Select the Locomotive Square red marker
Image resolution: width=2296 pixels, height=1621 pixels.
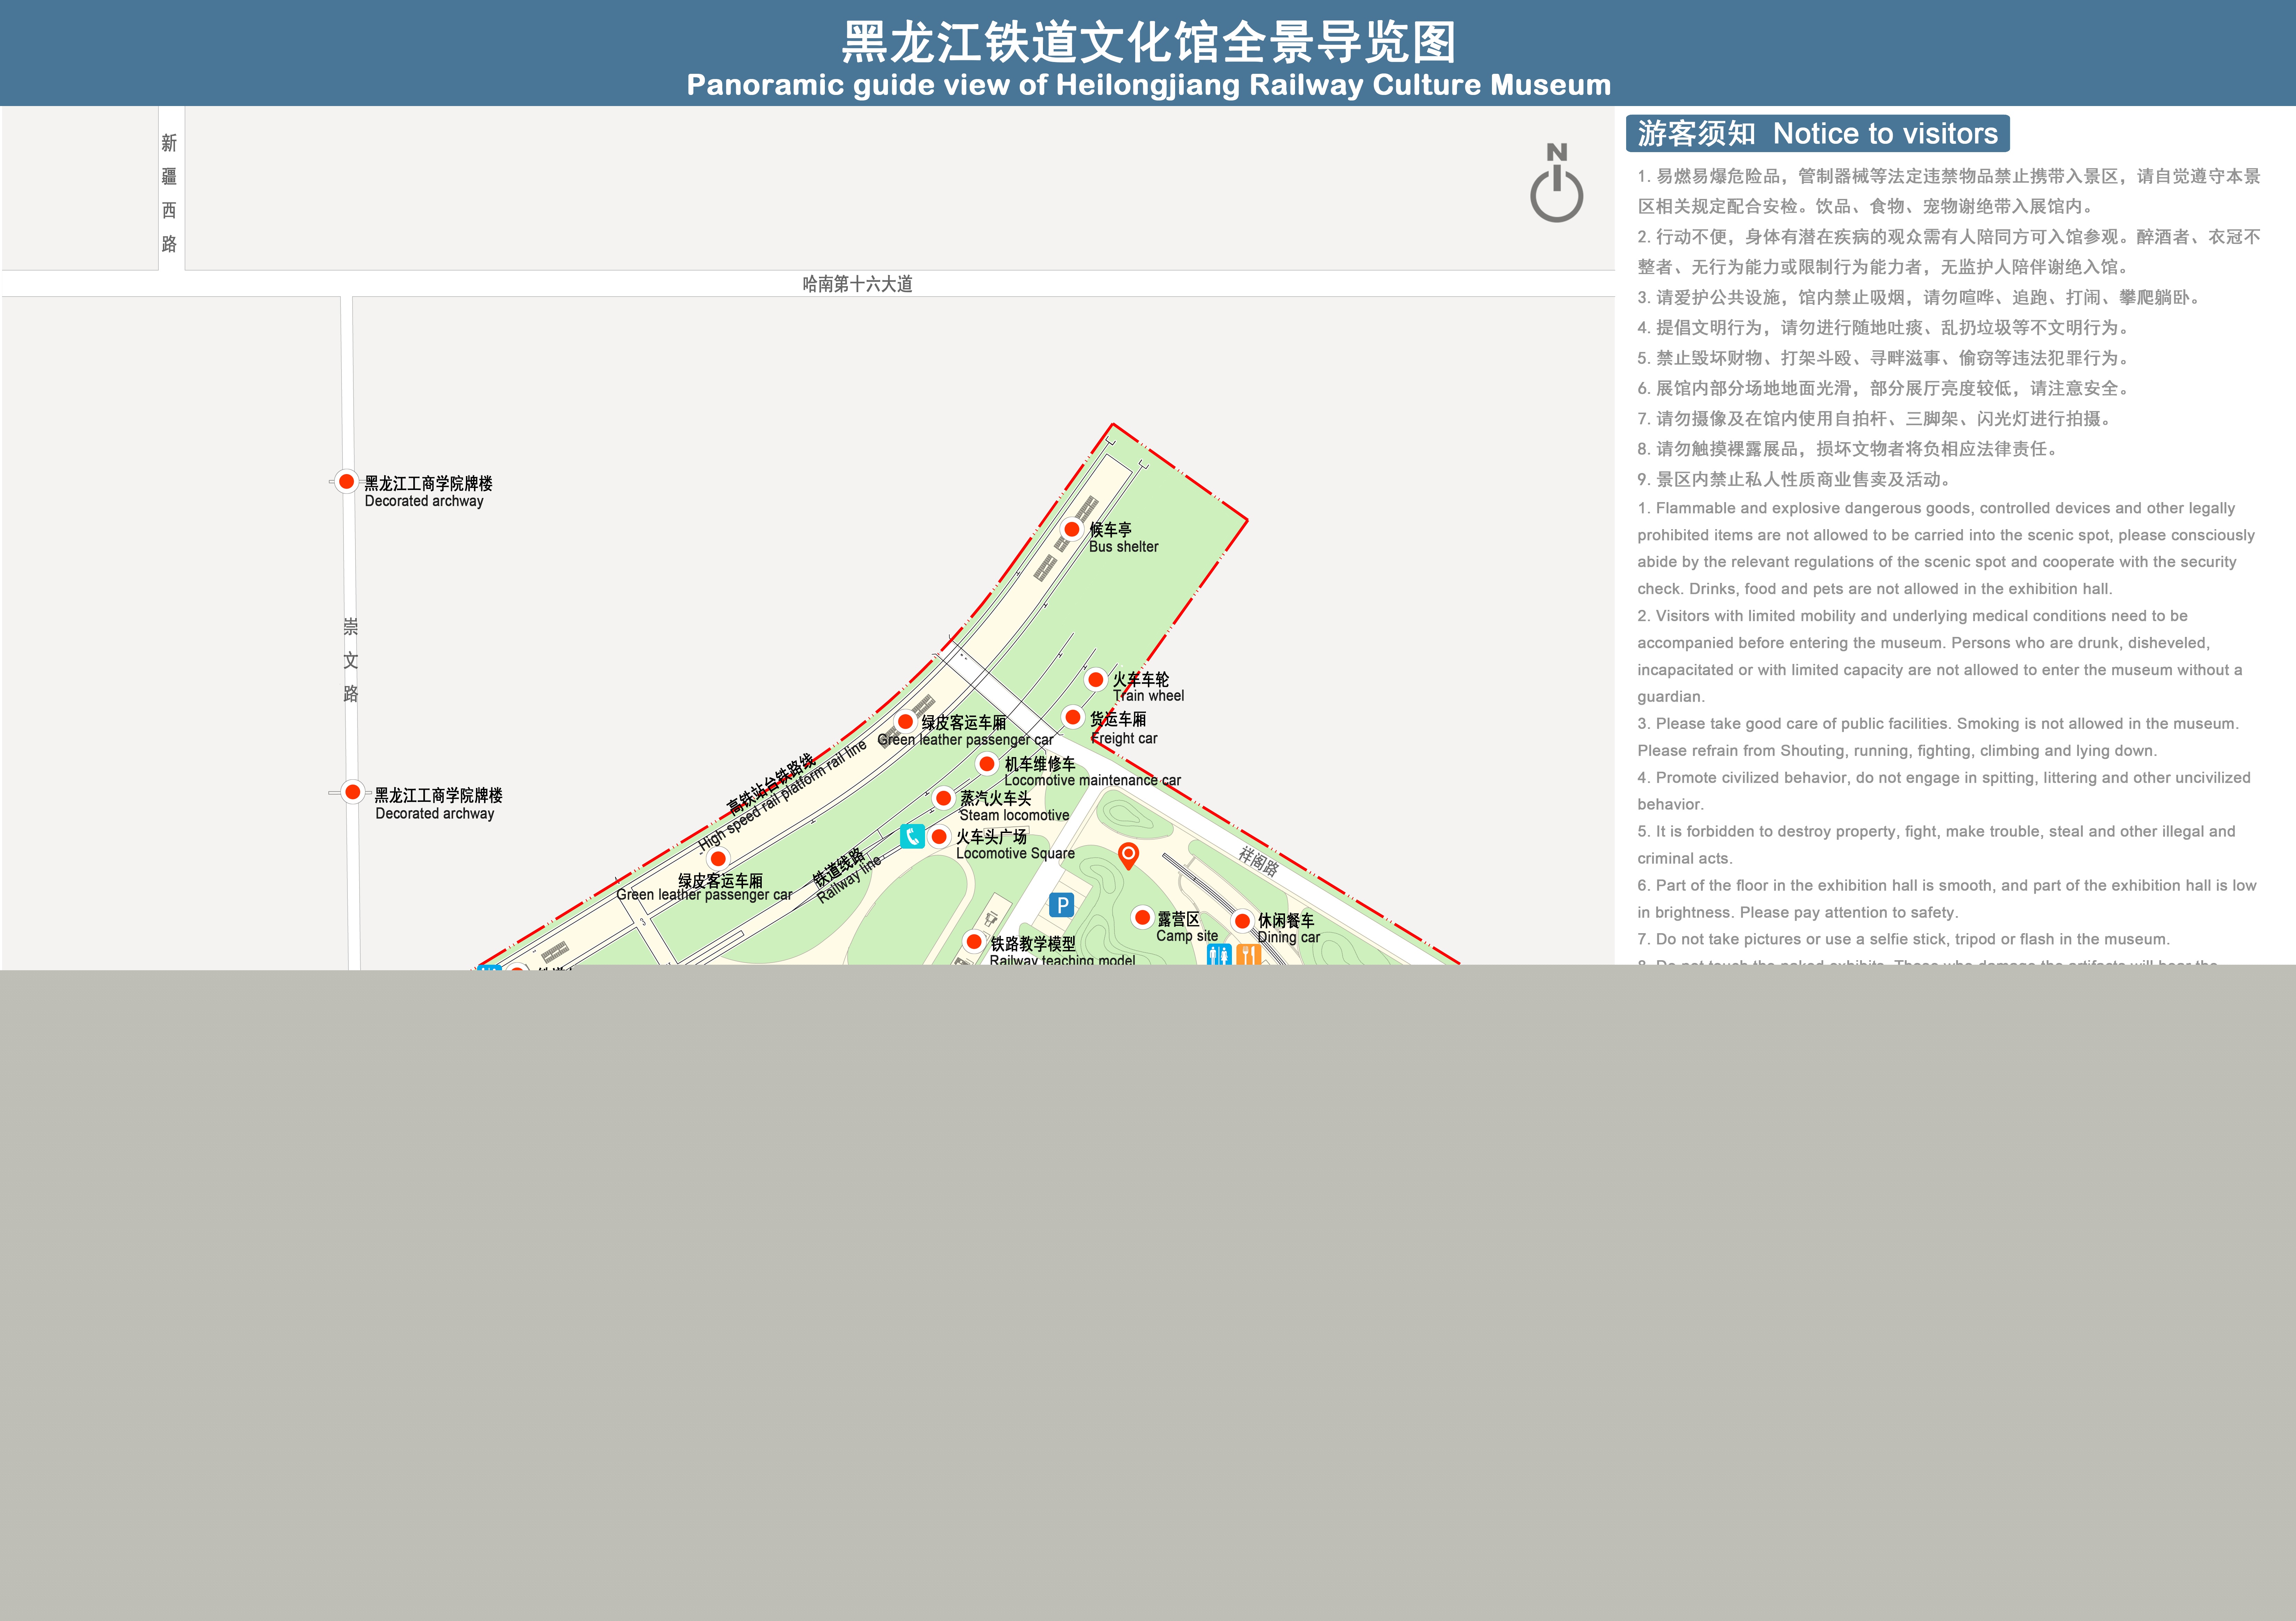pos(939,836)
